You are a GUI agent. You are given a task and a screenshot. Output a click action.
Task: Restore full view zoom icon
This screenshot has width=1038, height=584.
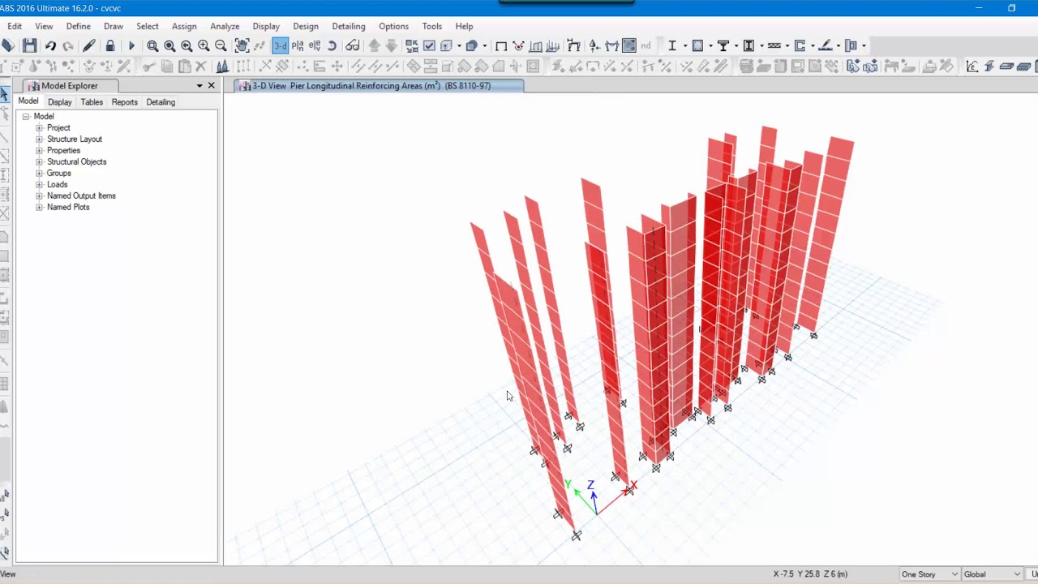pos(169,46)
